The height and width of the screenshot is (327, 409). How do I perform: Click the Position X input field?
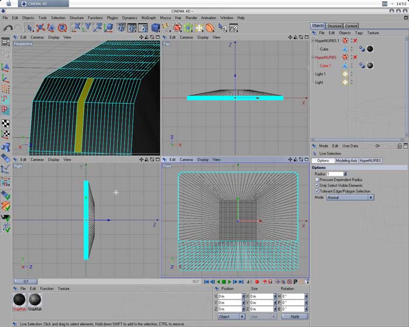[x=230, y=296]
